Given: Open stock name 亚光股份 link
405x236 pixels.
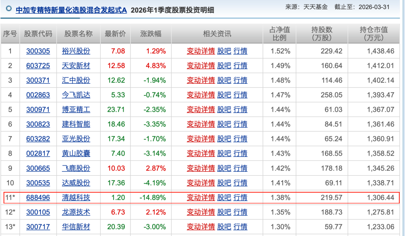Looking at the screenshot, I should coord(76,139).
